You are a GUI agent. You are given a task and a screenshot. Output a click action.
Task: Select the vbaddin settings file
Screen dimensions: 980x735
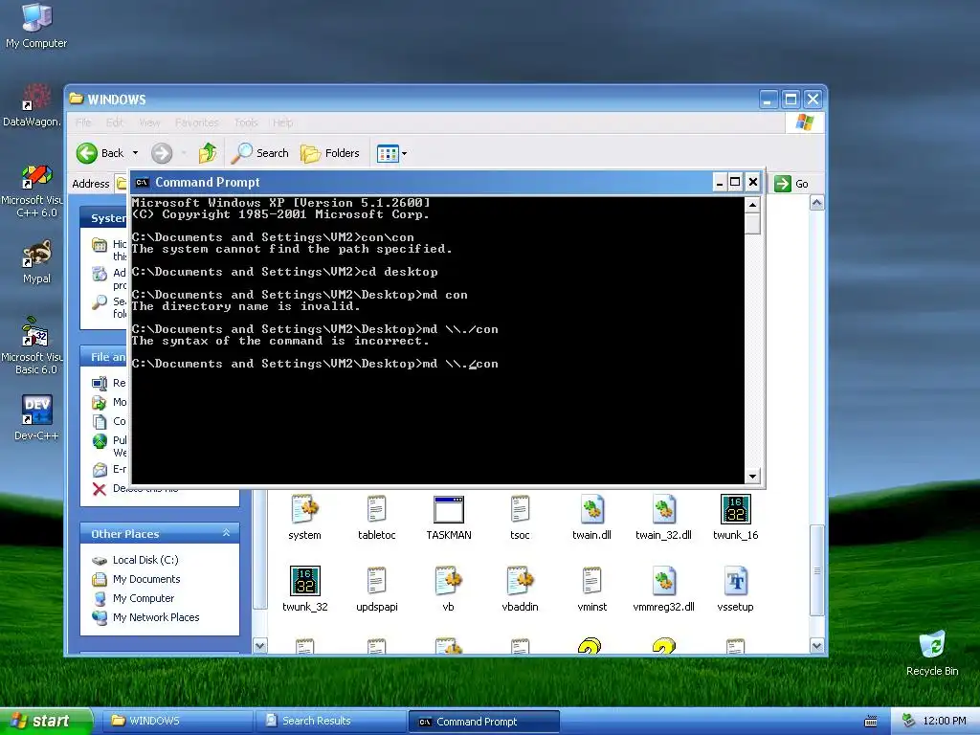pyautogui.click(x=520, y=589)
